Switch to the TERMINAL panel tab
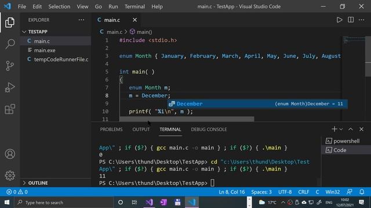371x208 pixels. tap(170, 129)
